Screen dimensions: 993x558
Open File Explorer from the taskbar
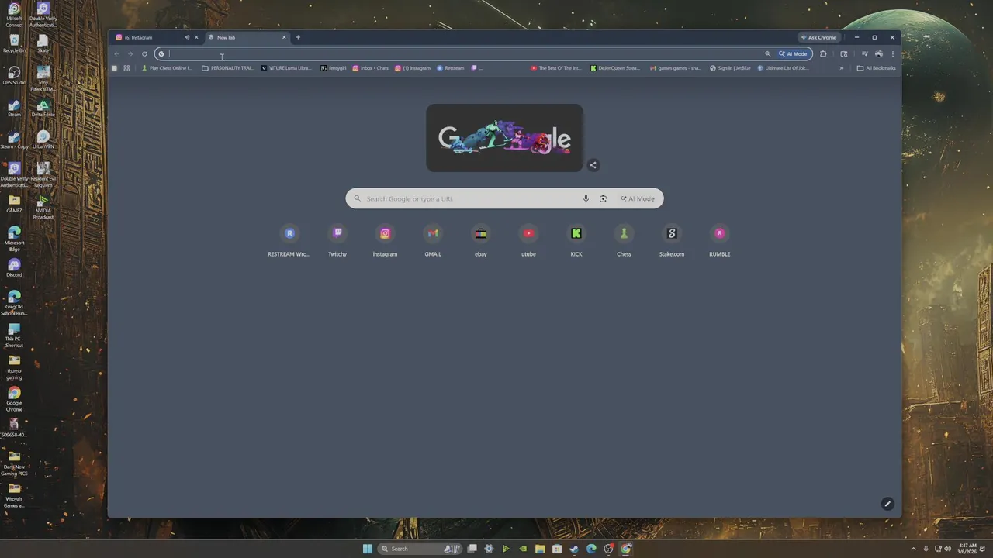[x=540, y=549]
